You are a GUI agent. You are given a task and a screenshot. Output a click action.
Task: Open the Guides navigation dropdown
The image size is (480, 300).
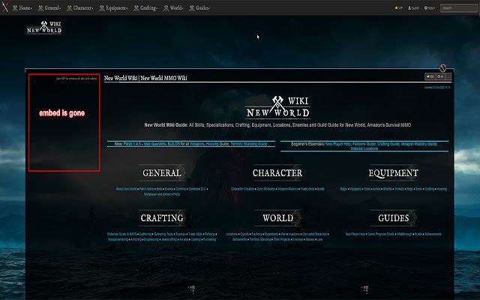pos(199,8)
